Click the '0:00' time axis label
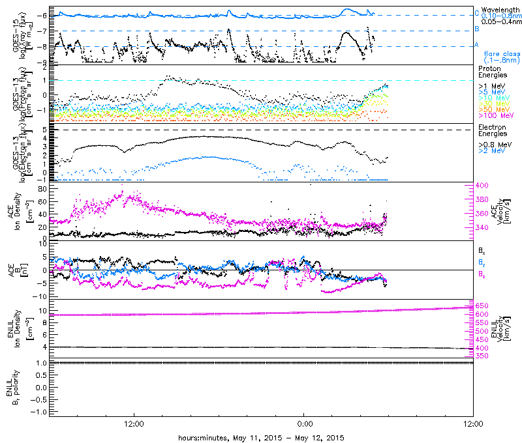 coord(305,423)
